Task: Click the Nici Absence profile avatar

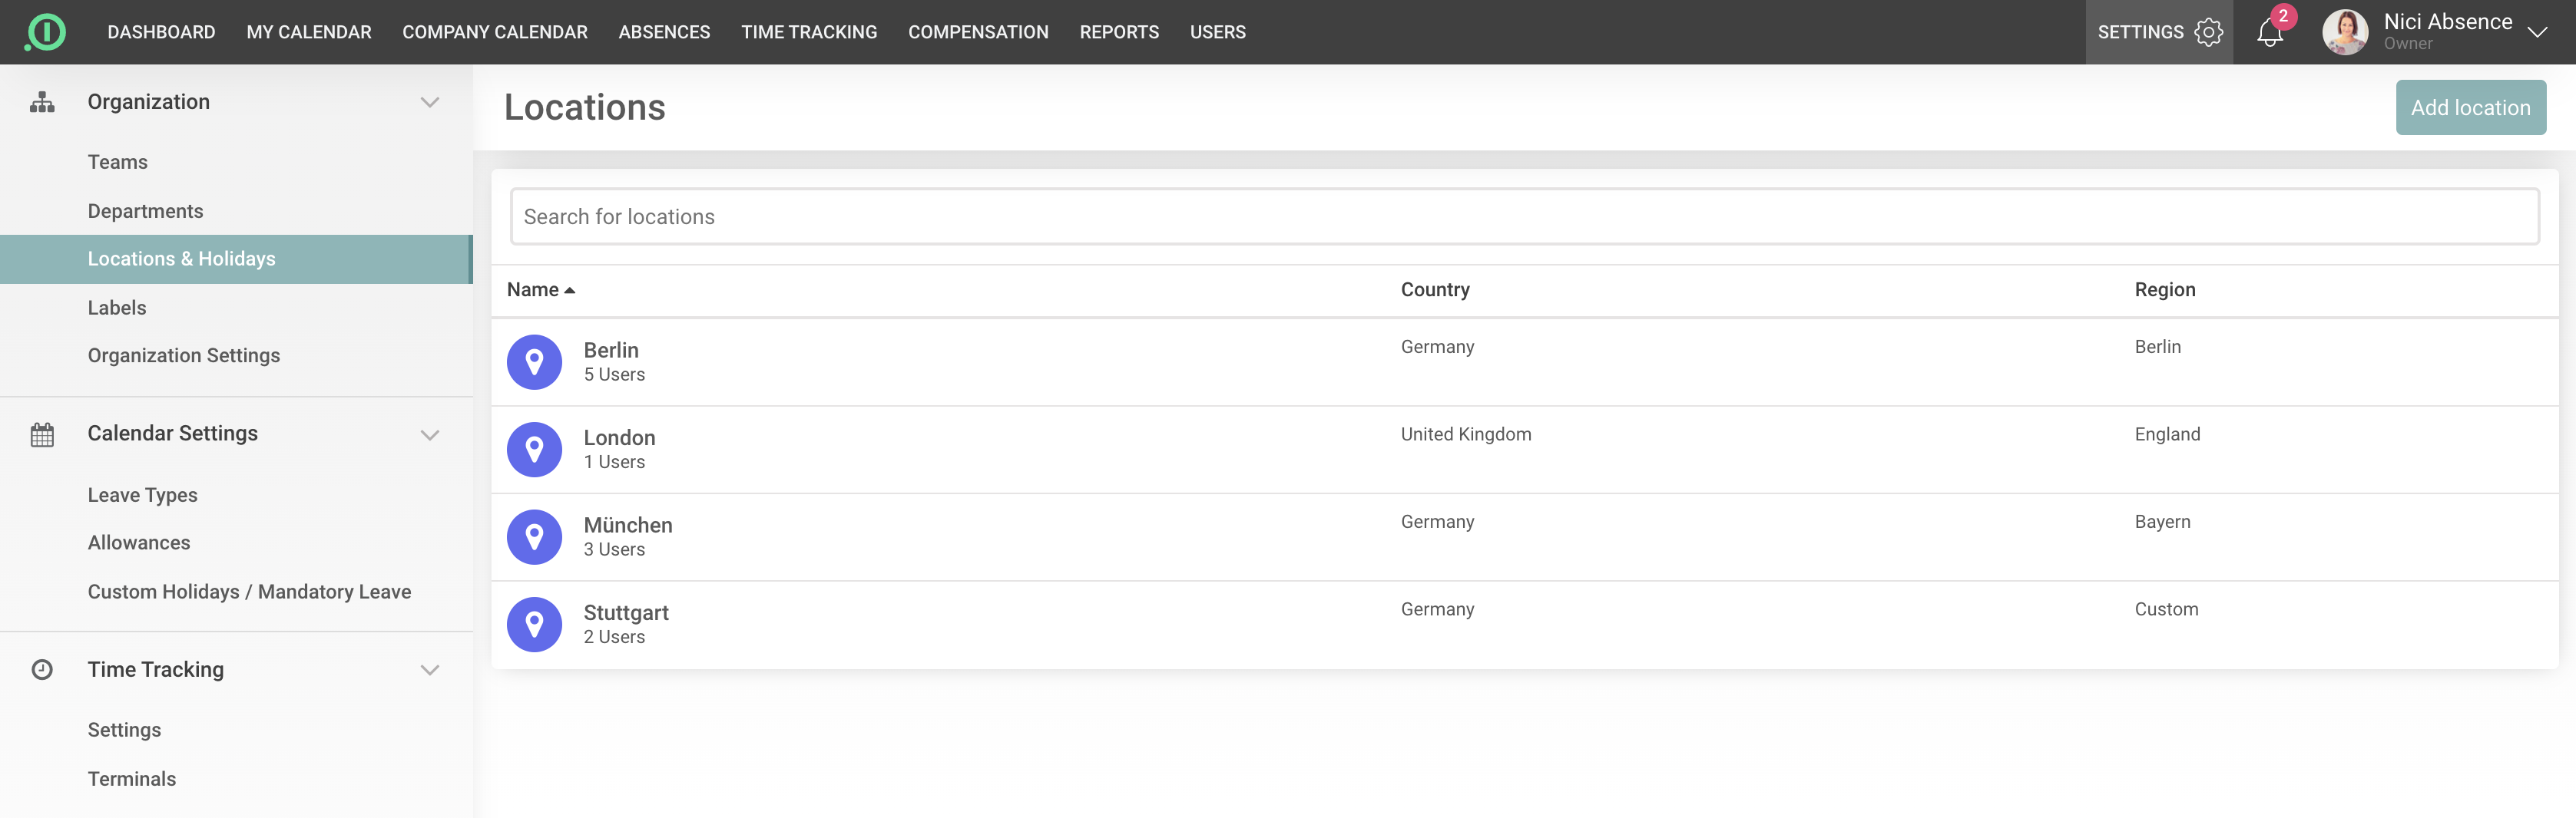Action: pos(2344,32)
